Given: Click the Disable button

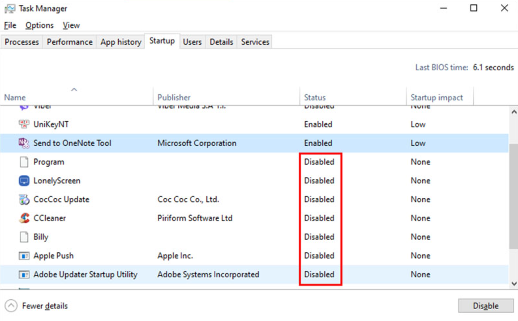Looking at the screenshot, I should (486, 306).
